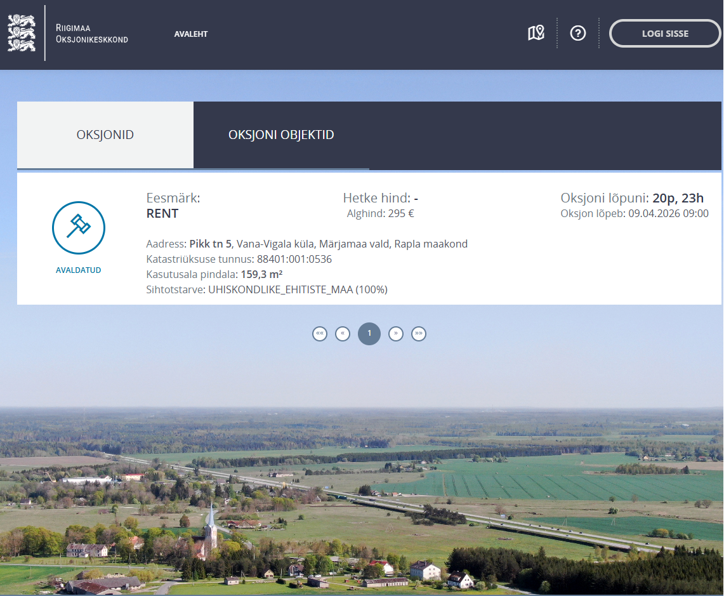Switch to the OKSJONI OBJEKTID tab
This screenshot has width=724, height=596.
coord(281,135)
